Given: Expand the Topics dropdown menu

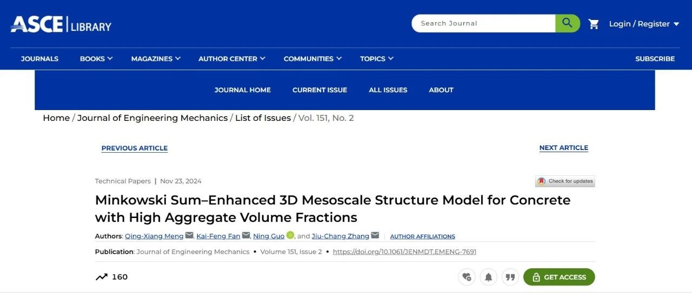Looking at the screenshot, I should pyautogui.click(x=377, y=59).
